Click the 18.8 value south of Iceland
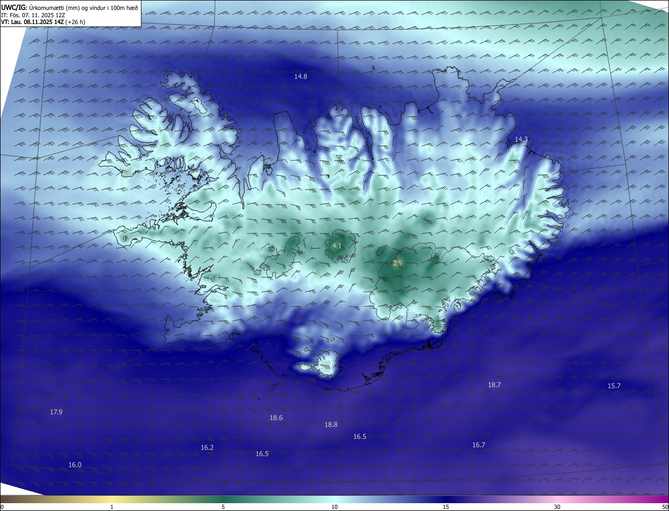 tap(331, 425)
